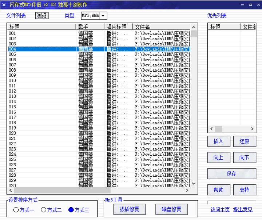This screenshot has width=262, height=220.
Task: Select row 010 in file list
Action: 99,81
